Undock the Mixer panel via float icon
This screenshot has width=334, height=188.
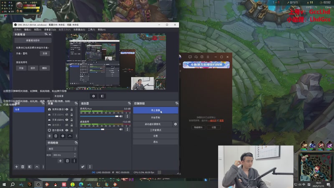point(129,103)
